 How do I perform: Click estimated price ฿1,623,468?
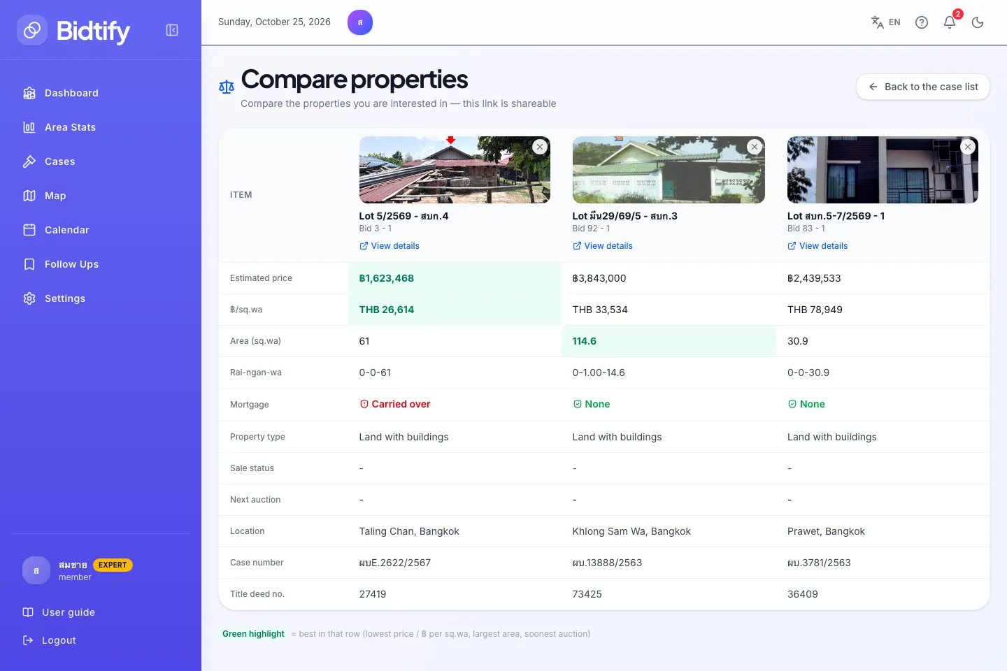(x=387, y=278)
